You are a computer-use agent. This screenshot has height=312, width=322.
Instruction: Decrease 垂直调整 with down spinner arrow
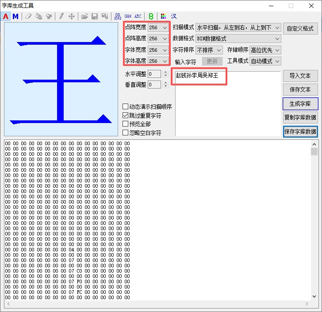click(x=165, y=87)
